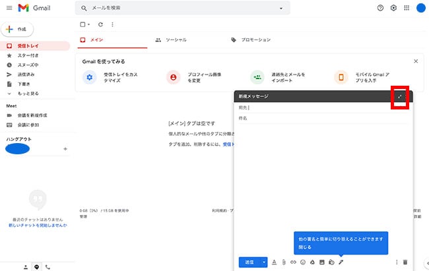Open the contacts person icon at bottom
The width and height of the screenshot is (429, 271).
pos(26,267)
